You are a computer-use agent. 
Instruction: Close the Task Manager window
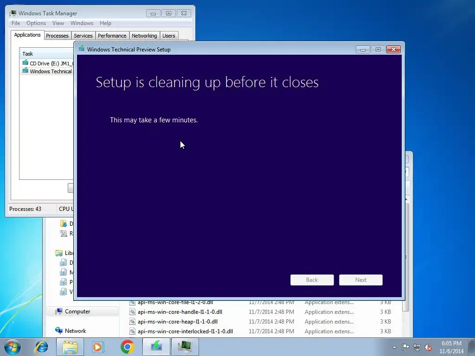click(184, 13)
